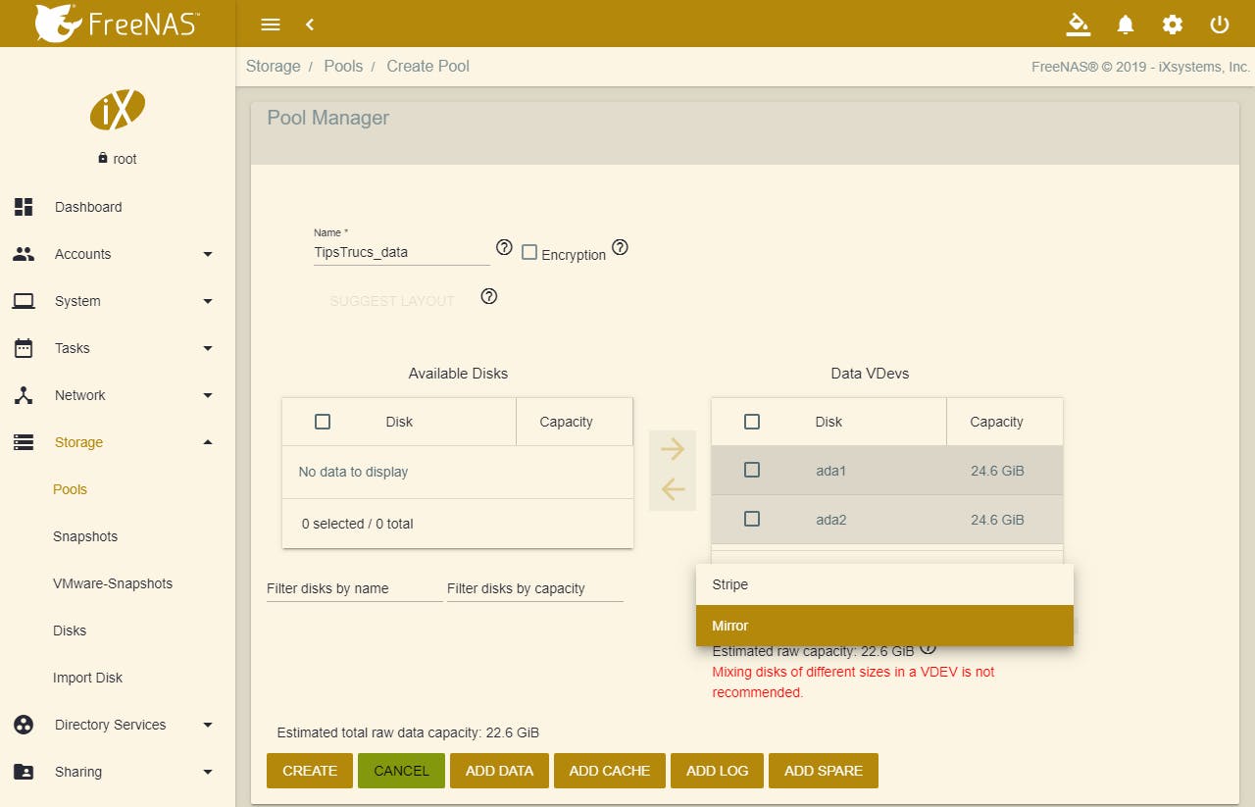Move disks right with the arrow button
The image size is (1255, 807).
tap(673, 449)
